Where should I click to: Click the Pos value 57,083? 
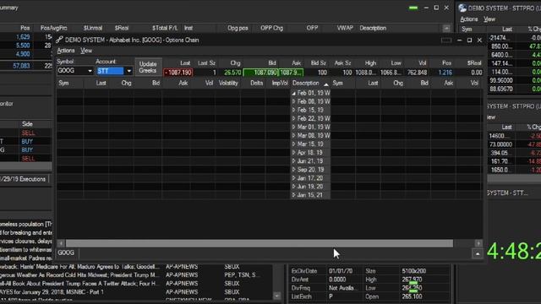(x=21, y=66)
